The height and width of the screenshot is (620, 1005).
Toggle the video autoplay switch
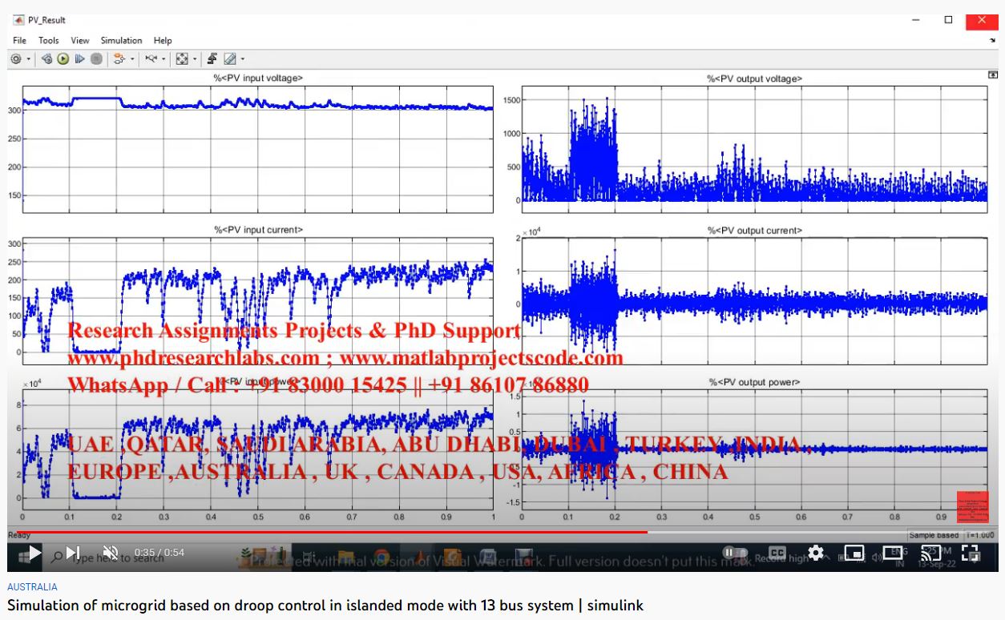pos(735,553)
